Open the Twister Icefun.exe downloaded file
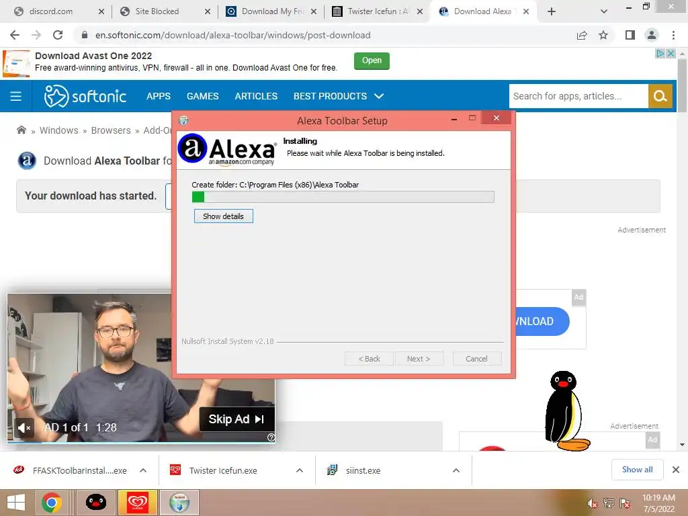 pos(223,470)
